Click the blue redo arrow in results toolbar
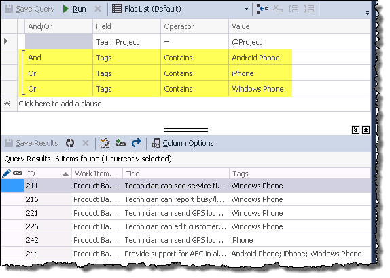The image size is (390, 278). [x=137, y=143]
